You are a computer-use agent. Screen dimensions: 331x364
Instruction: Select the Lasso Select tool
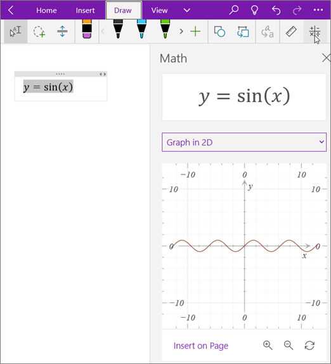(39, 32)
